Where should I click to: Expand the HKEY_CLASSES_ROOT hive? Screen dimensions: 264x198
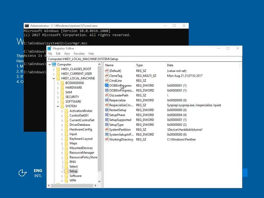54,69
